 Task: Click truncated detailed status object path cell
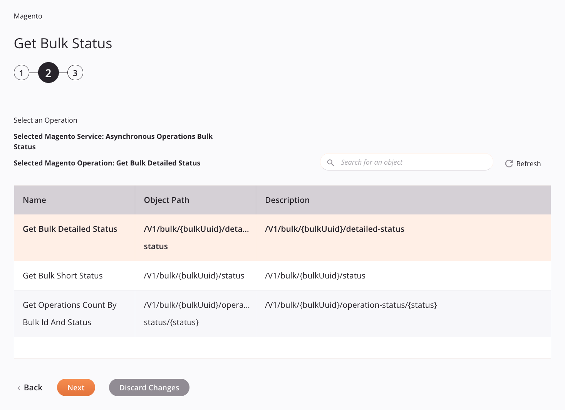(x=195, y=238)
